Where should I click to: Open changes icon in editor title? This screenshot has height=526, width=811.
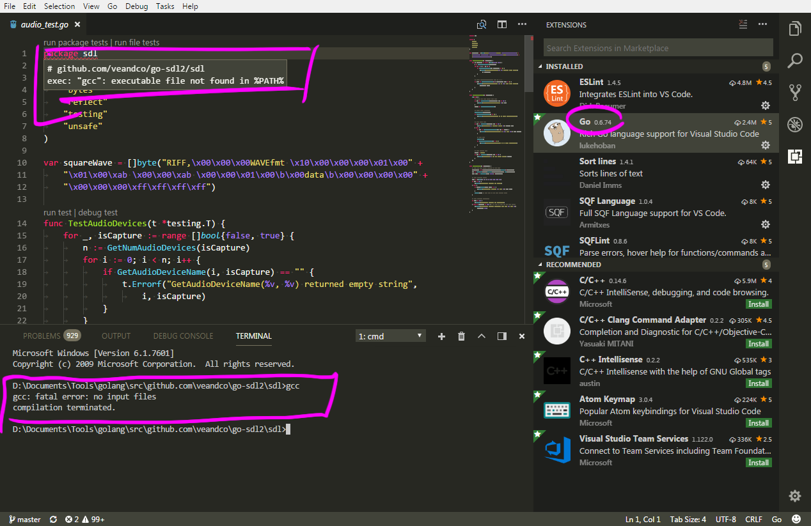tap(482, 24)
